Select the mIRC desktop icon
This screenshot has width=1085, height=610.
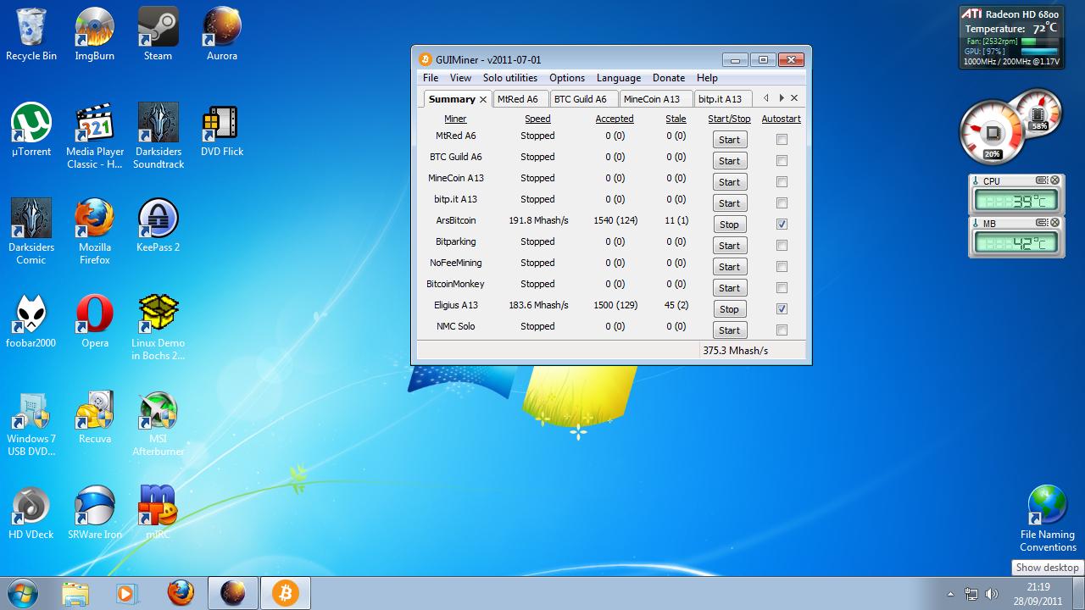click(x=159, y=513)
